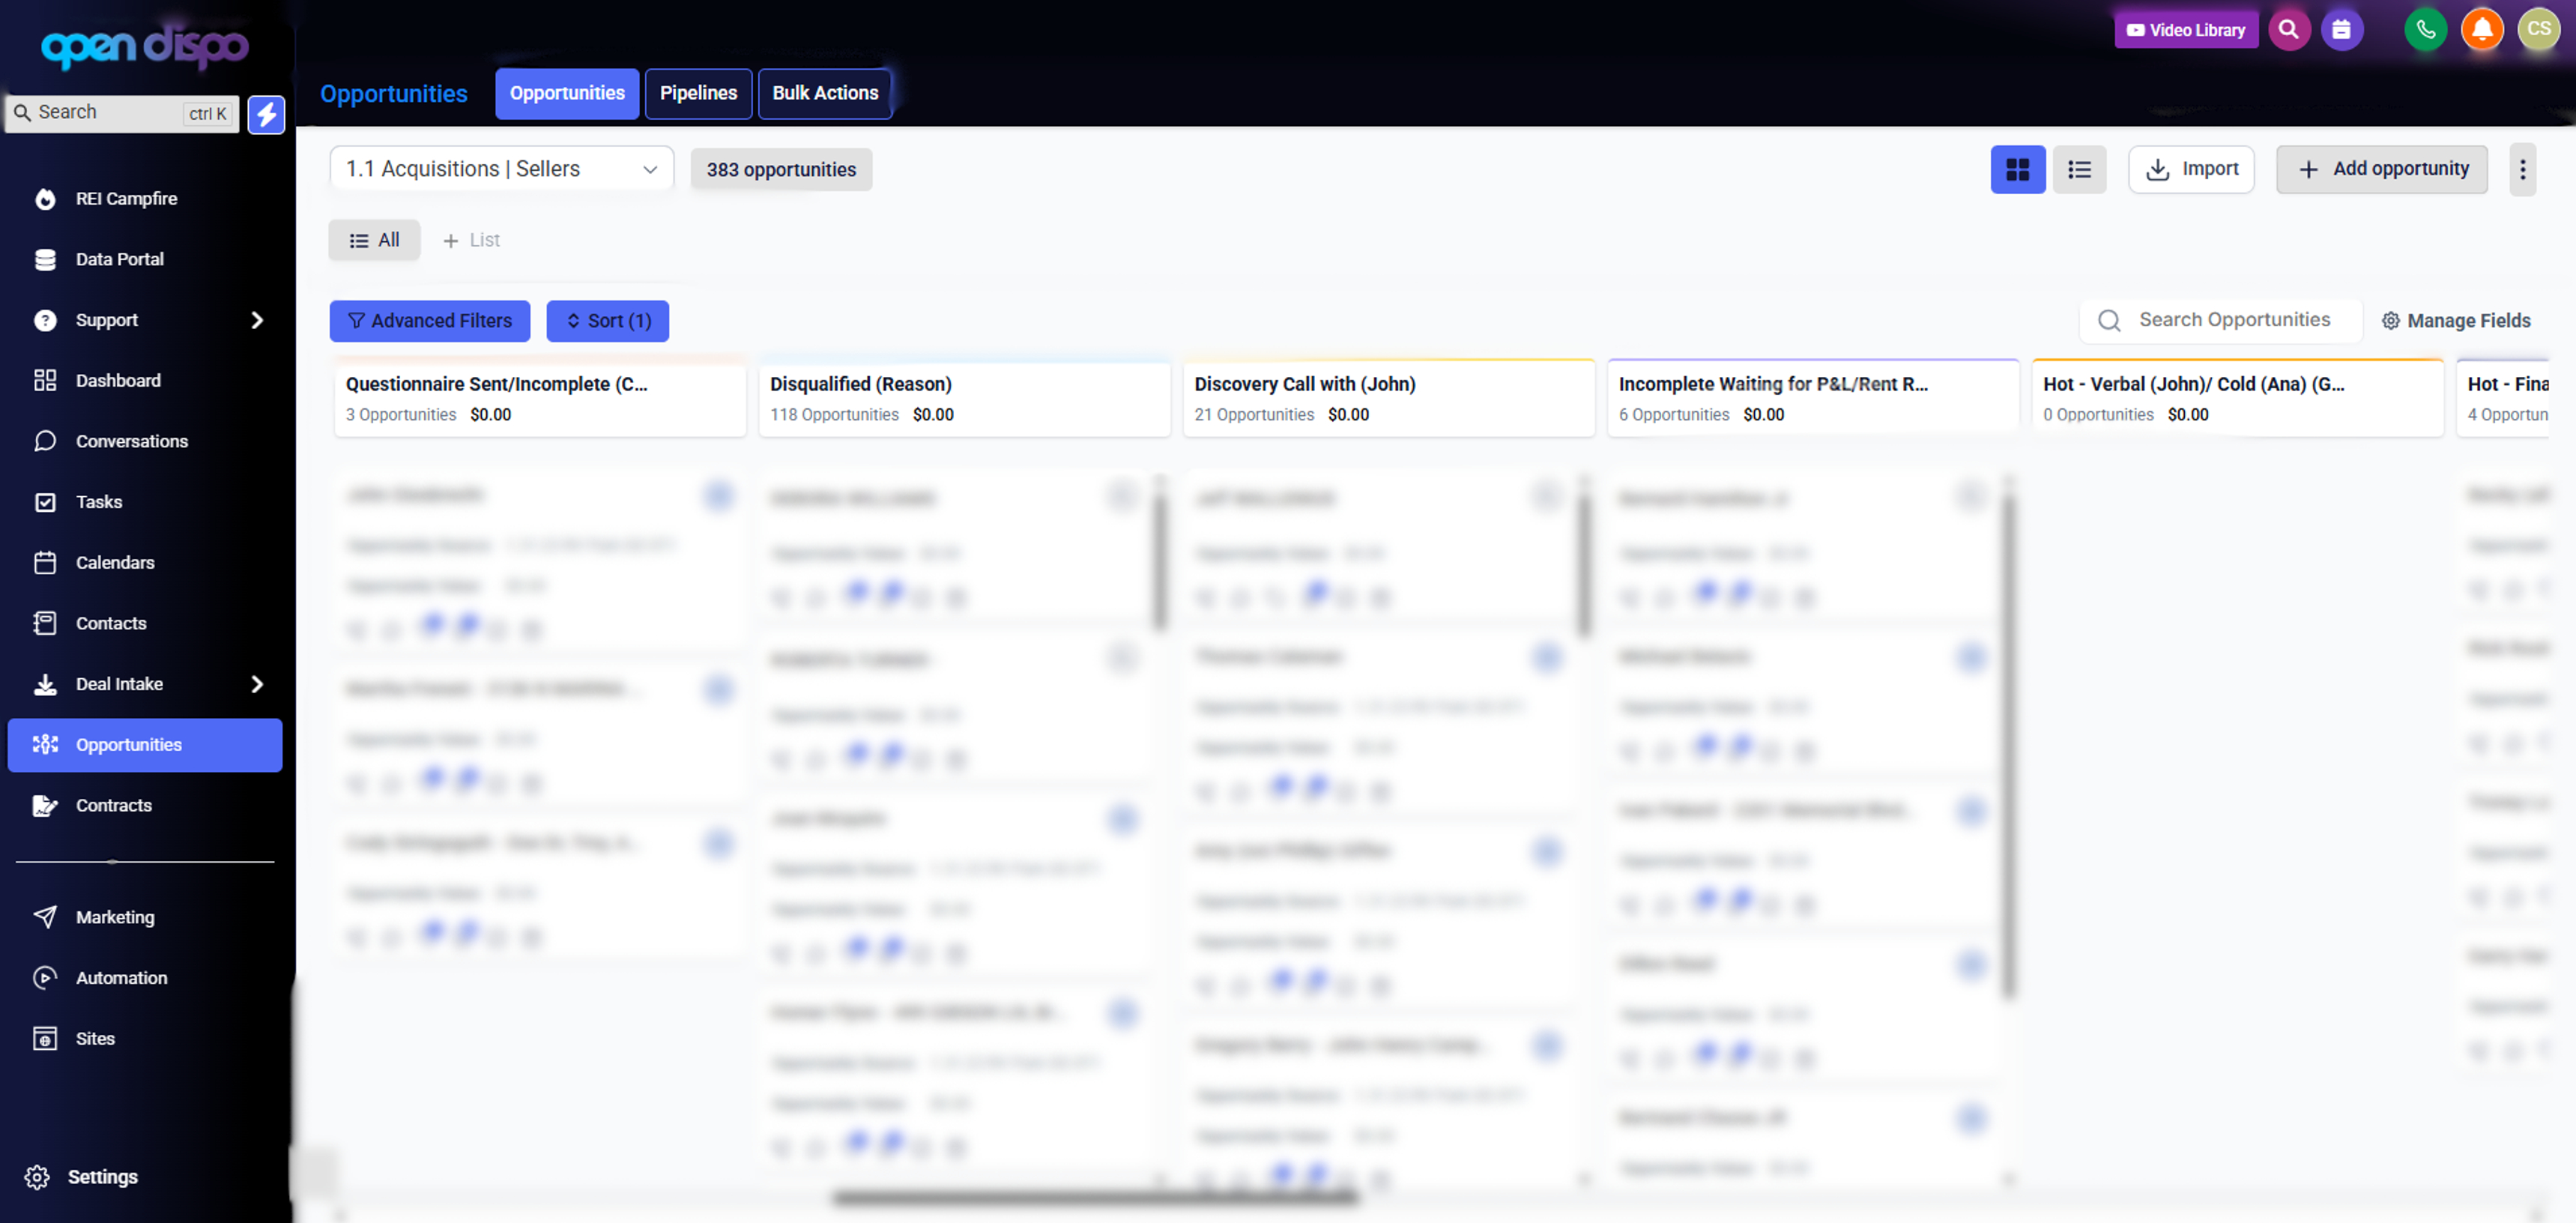Open notifications bell icon
Screen dimensions: 2576x1223
(x=2481, y=30)
